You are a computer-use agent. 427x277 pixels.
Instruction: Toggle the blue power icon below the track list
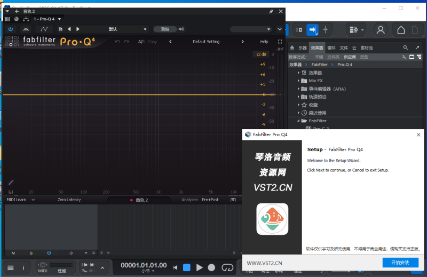pyautogui.click(x=49, y=253)
